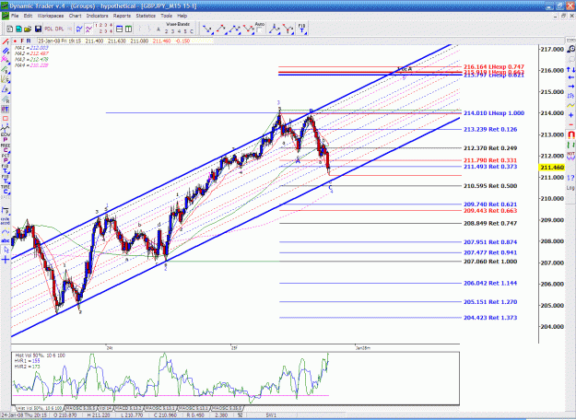Open the Tools menu
Screen dimensions: 576x420
pyautogui.click(x=167, y=16)
